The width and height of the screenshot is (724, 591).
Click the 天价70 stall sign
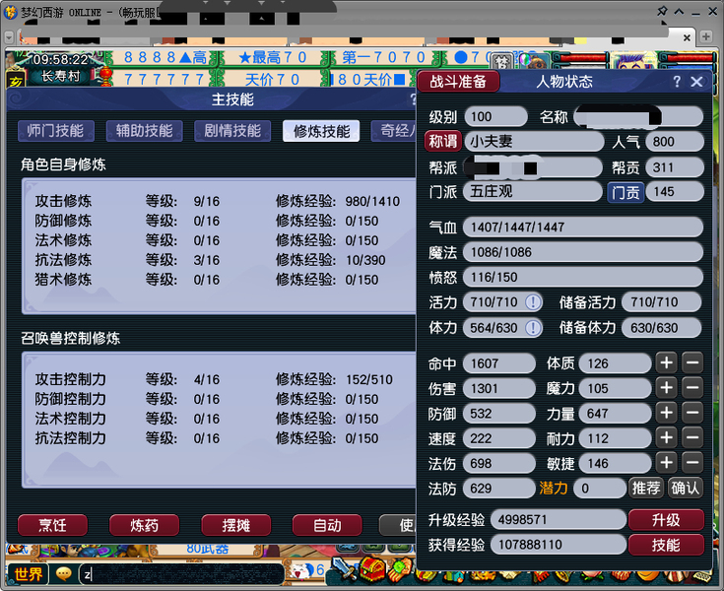273,80
